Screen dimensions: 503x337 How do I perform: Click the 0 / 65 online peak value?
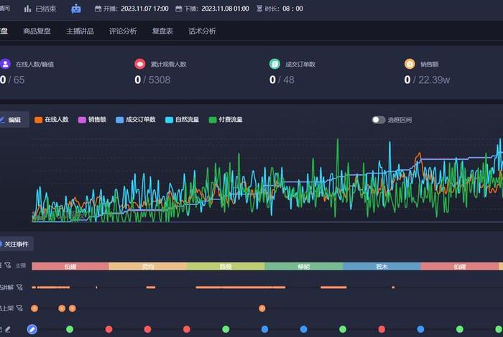click(x=12, y=80)
